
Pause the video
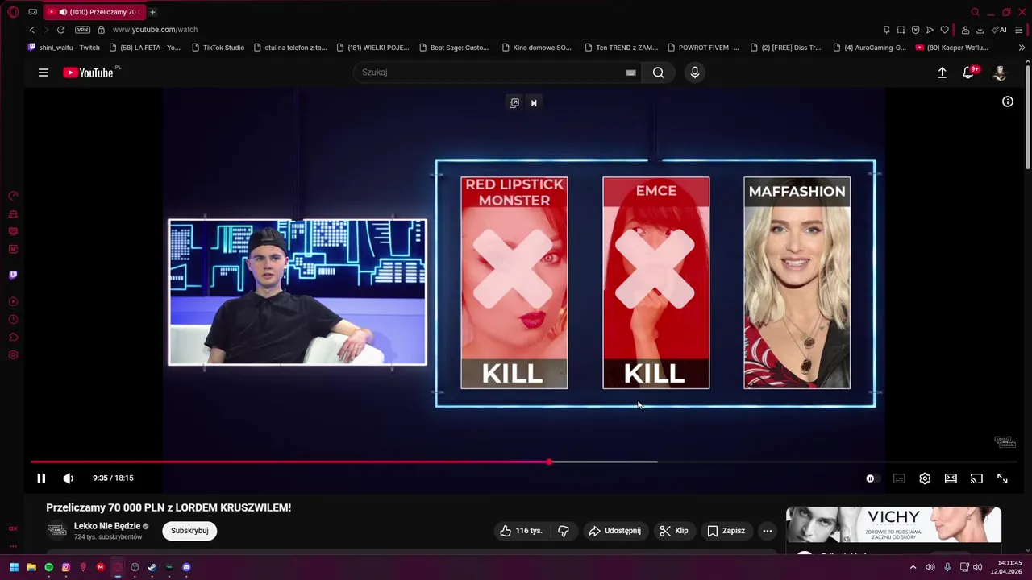pyautogui.click(x=41, y=478)
